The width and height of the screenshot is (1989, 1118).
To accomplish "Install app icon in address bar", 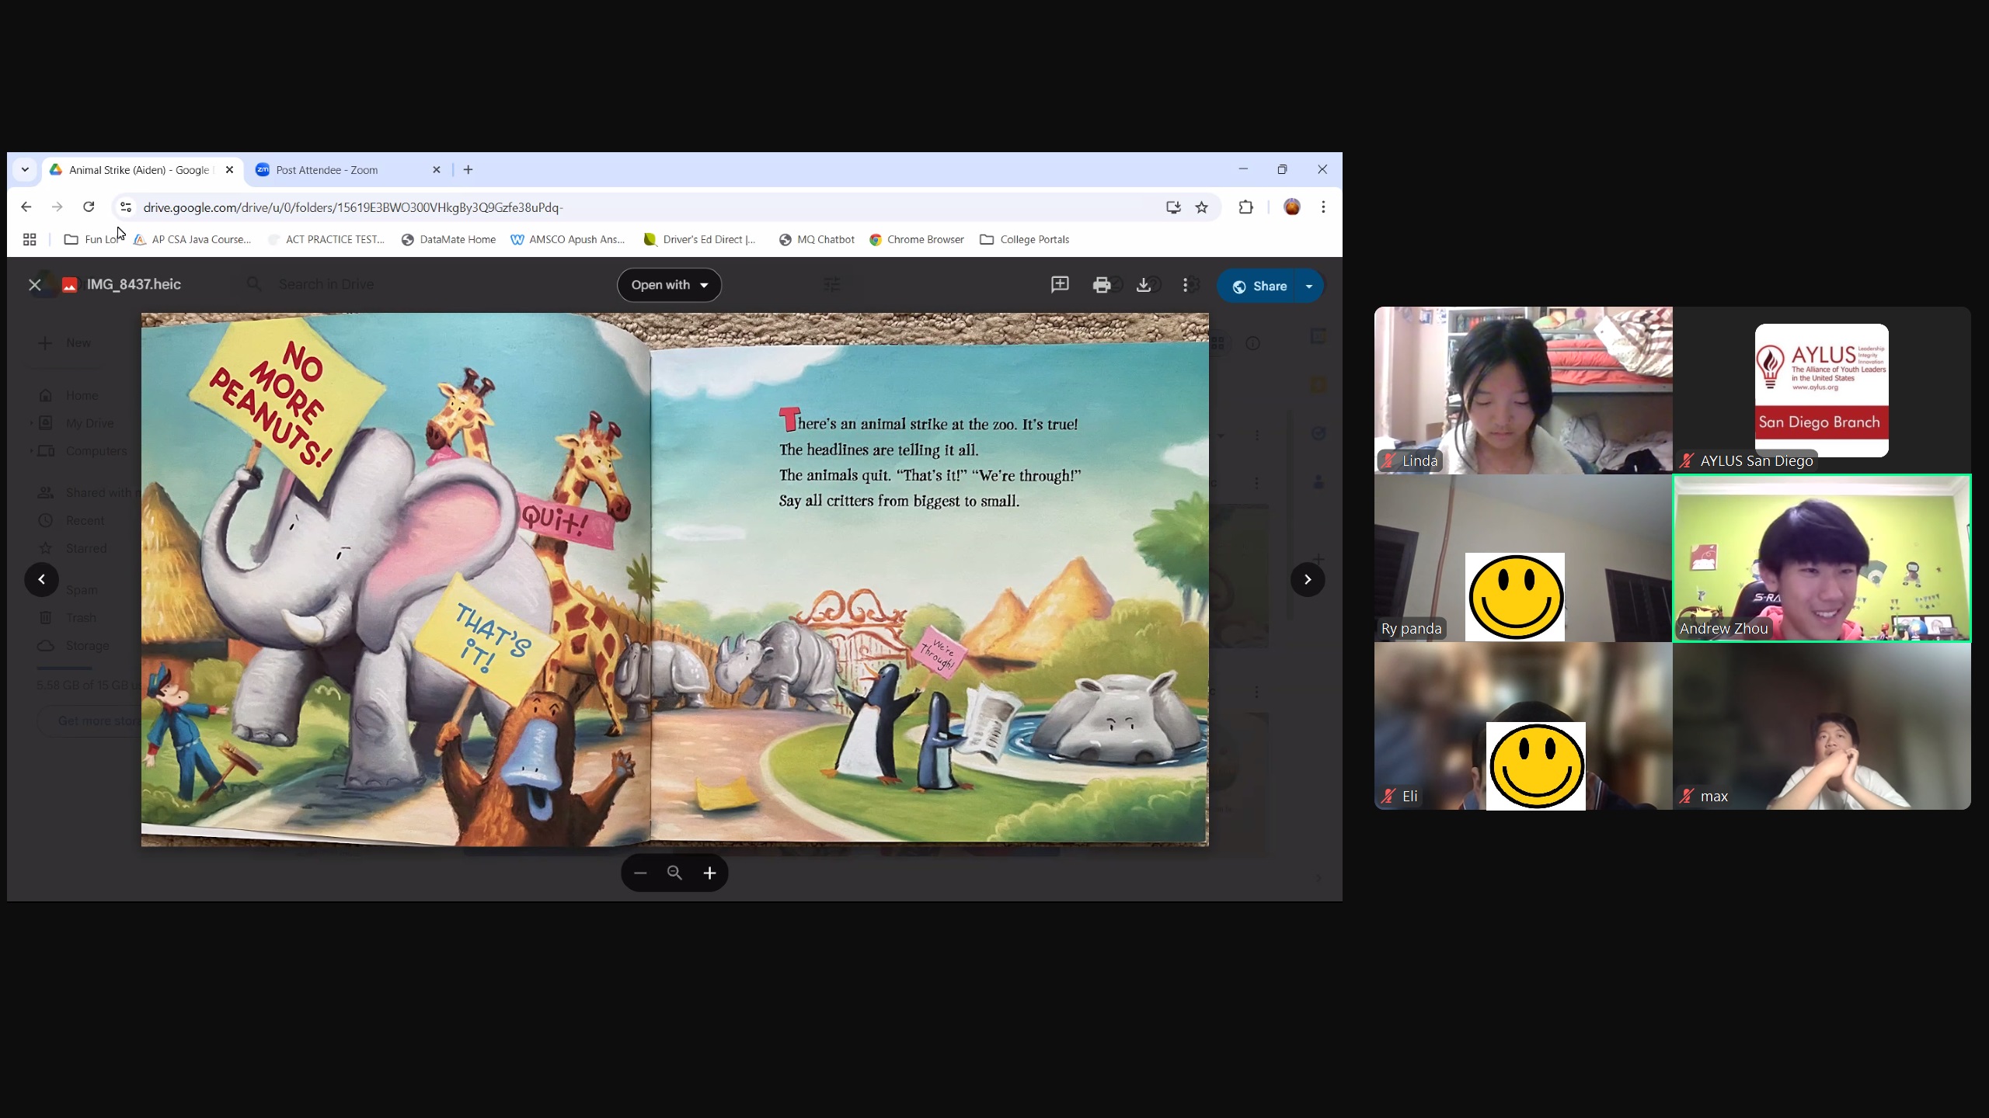I will click(1173, 207).
